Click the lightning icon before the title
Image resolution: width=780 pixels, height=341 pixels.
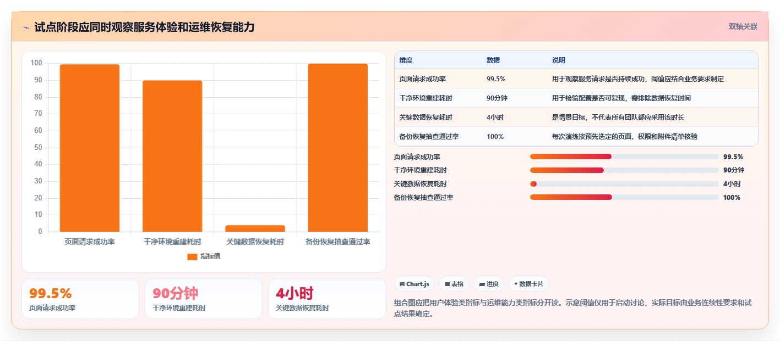tap(26, 27)
